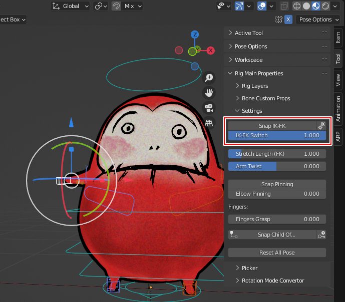Click the key icon beside Snap Child Of

(x=321, y=234)
